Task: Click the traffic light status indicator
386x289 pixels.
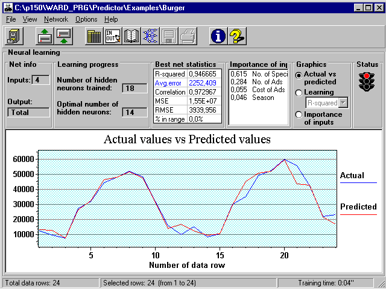Action: (365, 81)
